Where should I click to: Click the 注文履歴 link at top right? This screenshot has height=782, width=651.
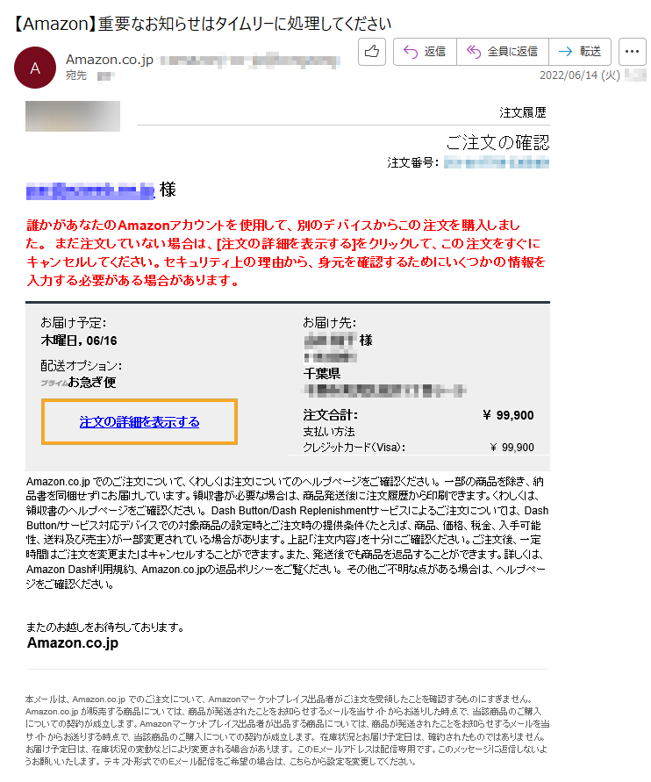523,112
